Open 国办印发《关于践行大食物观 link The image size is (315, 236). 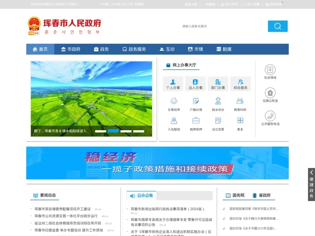tap(254, 219)
